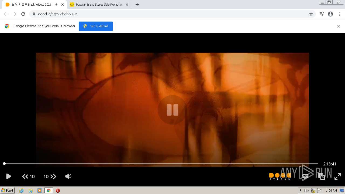
Task: Enter fullscreen video mode
Action: (x=338, y=176)
